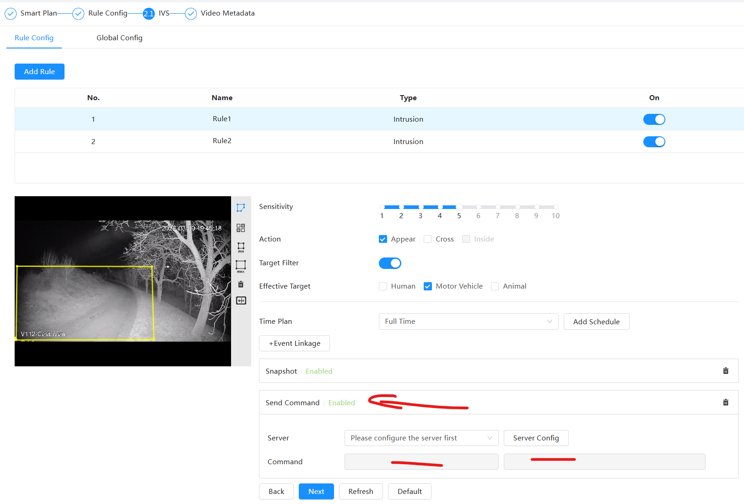The width and height of the screenshot is (744, 504).
Task: Open the Event Linkage options
Action: tap(294, 343)
